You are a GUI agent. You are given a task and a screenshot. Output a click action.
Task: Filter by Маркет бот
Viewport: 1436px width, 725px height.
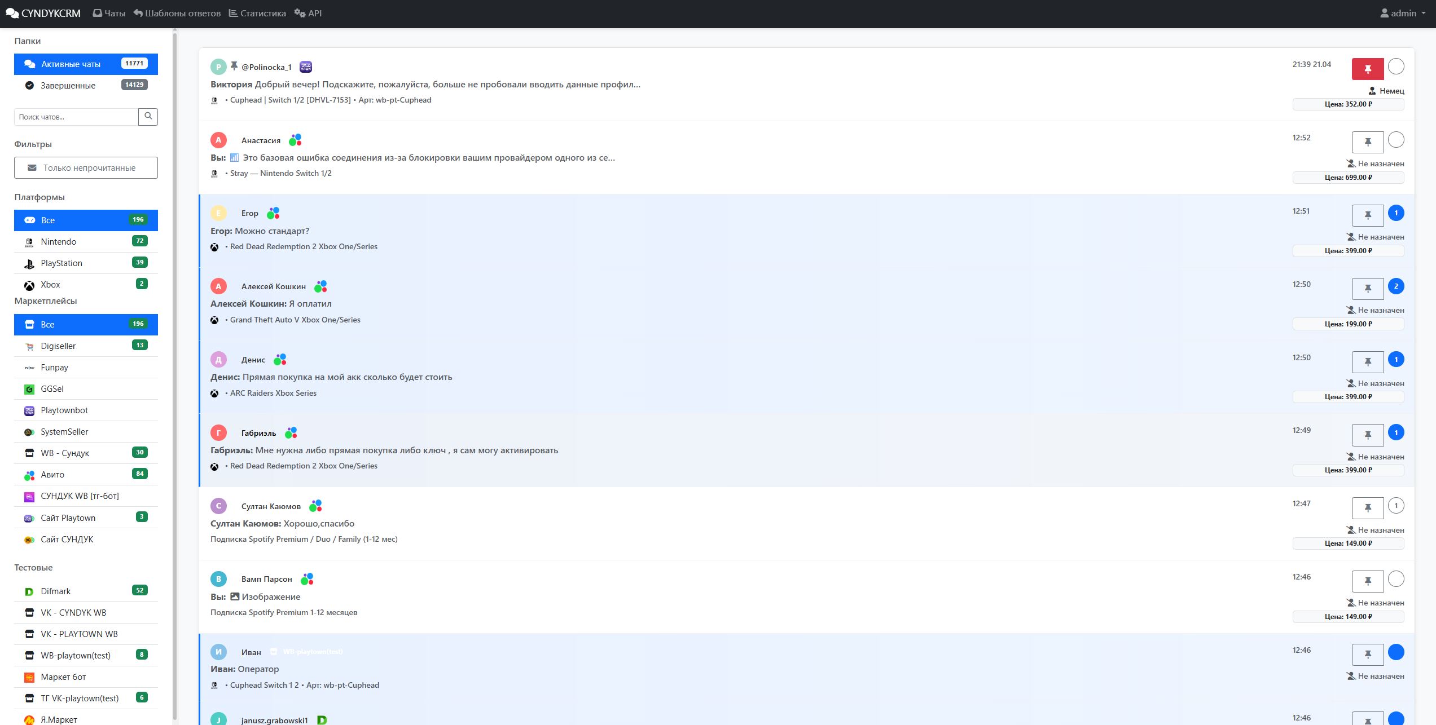(86, 677)
